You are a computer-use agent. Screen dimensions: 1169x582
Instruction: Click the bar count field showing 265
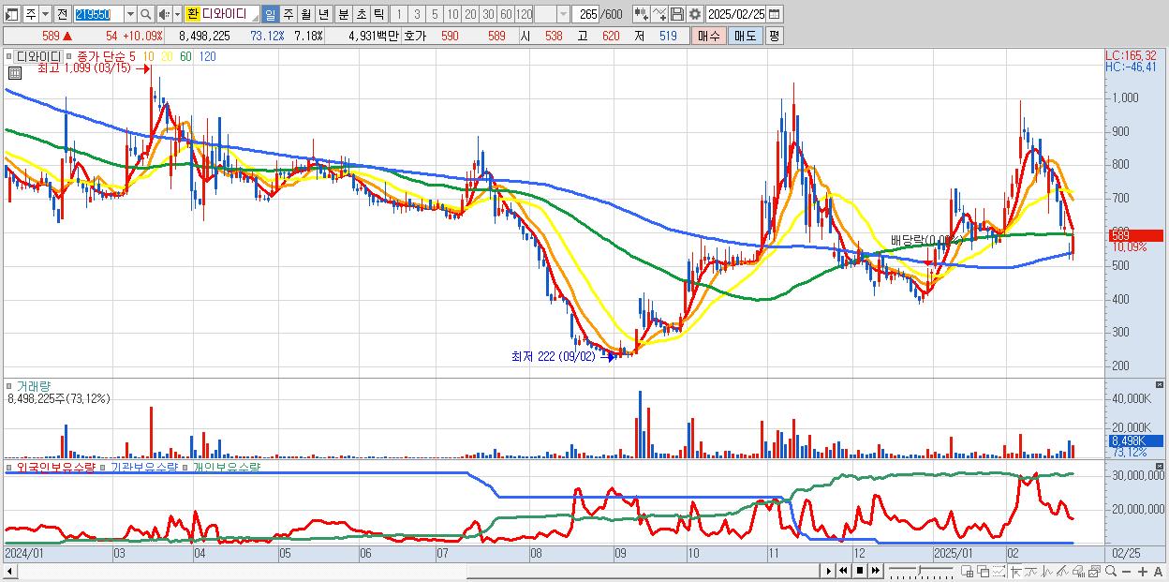[585, 14]
